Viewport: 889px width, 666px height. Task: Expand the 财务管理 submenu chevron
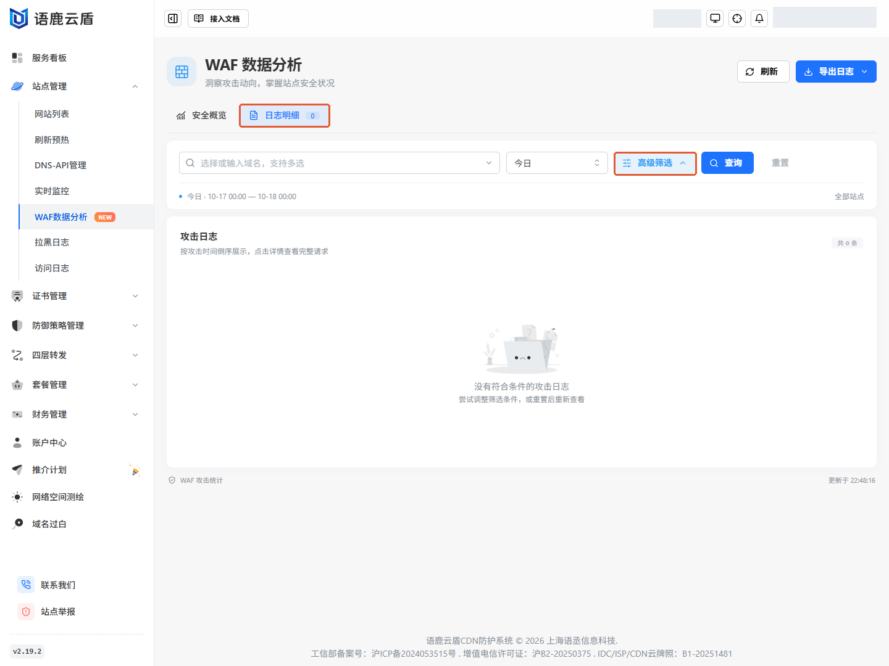[135, 414]
